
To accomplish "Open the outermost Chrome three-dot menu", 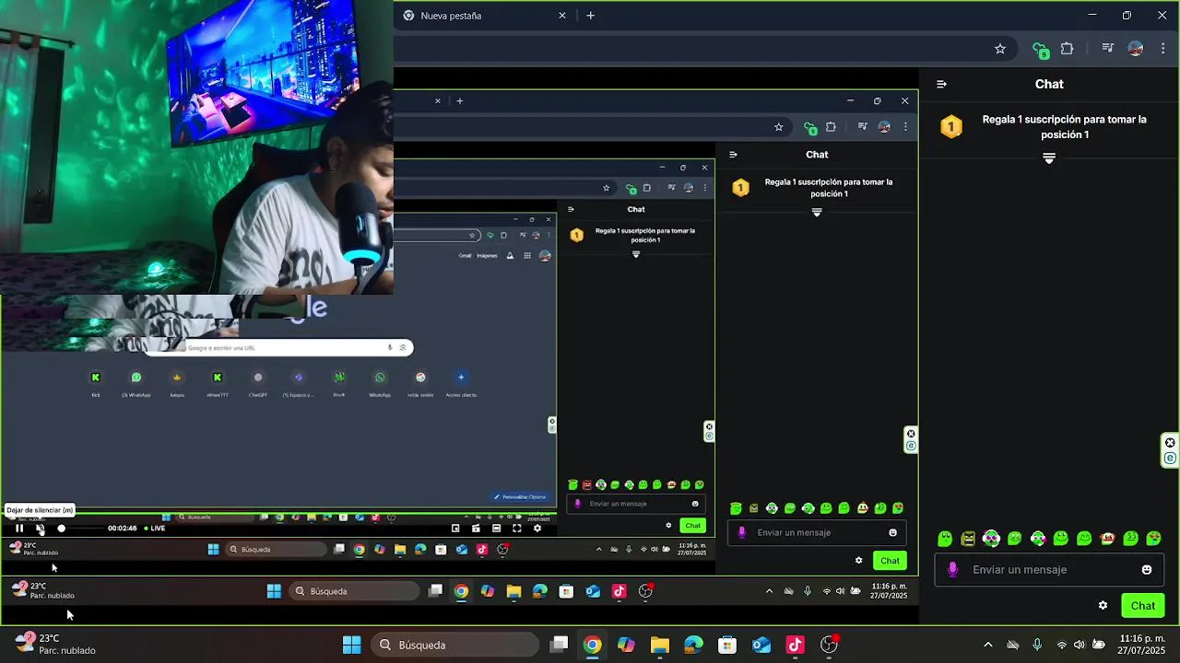I will [1163, 49].
